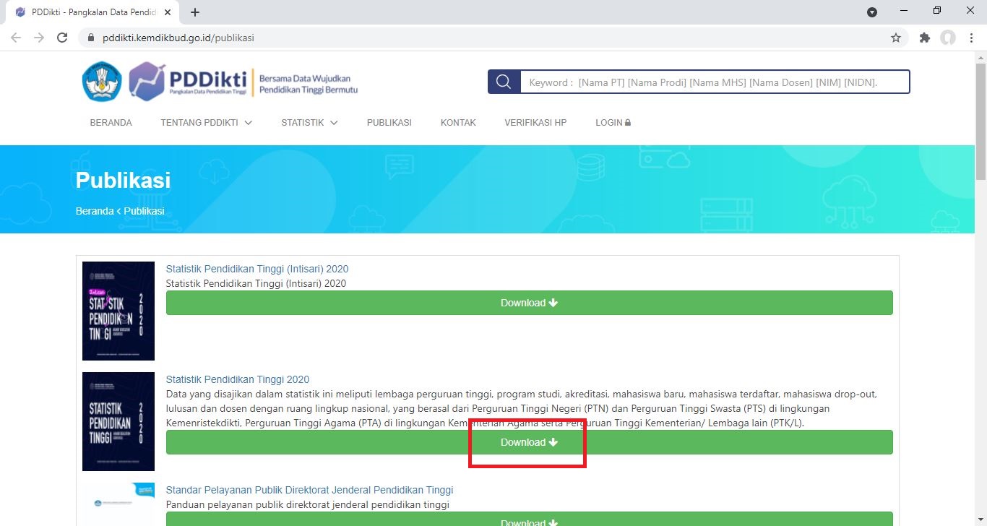987x526 pixels.
Task: Download Statistik Pendidikan Tinggi (Intisari) 2020
Action: click(x=530, y=303)
